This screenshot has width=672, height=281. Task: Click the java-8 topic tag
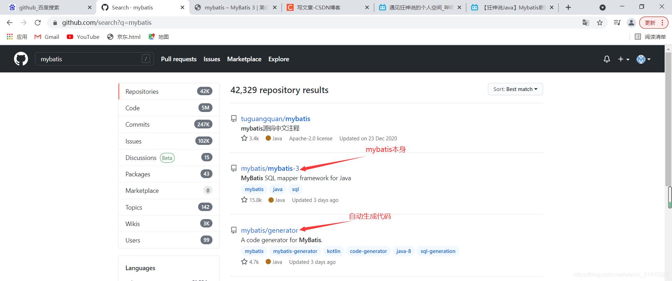[x=404, y=251]
